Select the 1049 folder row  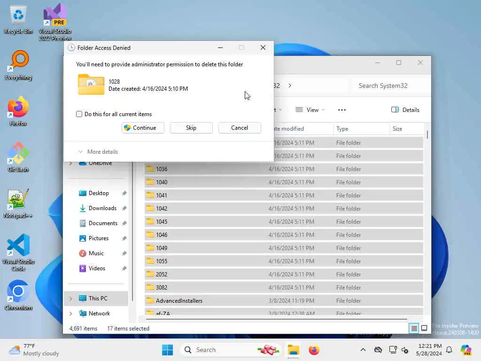284,248
